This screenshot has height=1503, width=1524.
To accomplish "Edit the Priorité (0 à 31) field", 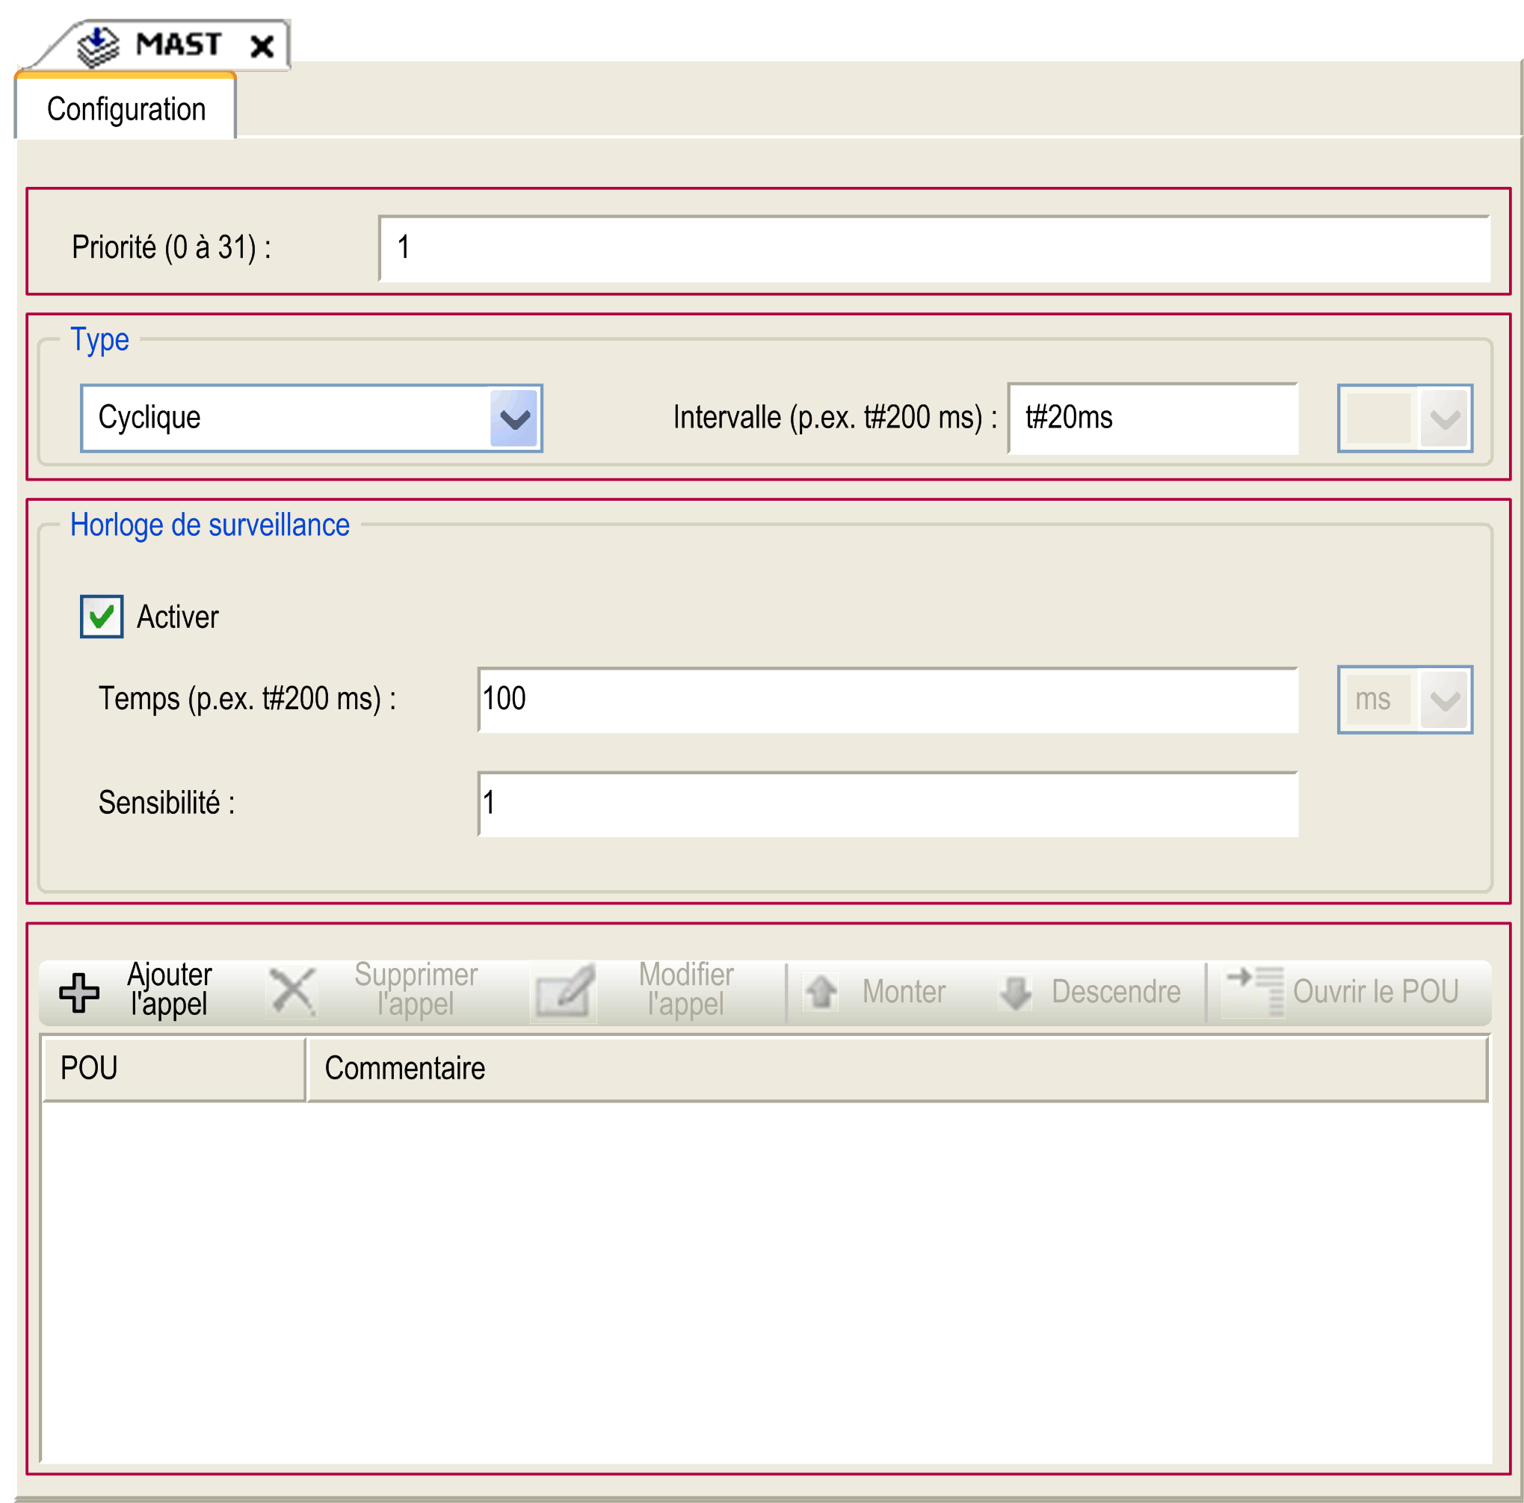I will coord(934,247).
